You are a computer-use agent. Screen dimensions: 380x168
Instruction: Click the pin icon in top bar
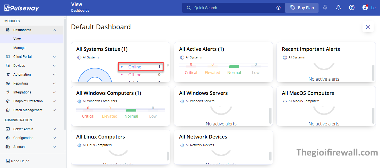325,8
